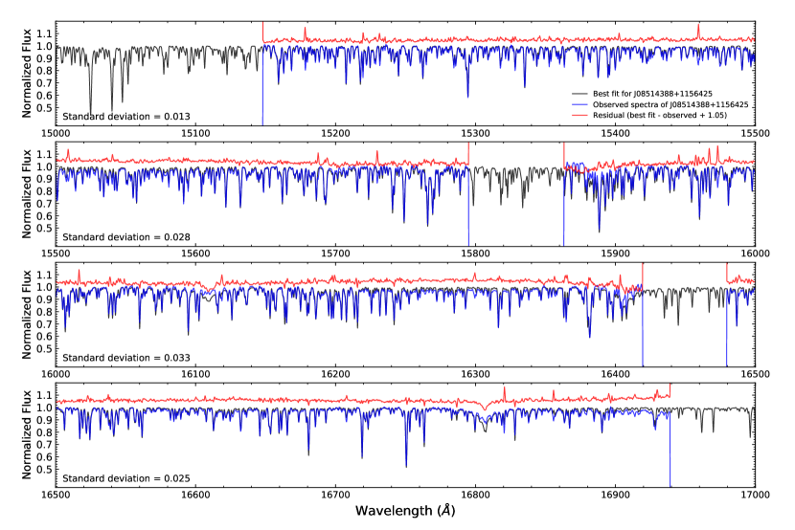Click the 15300 wavelength tick label

tap(476, 133)
